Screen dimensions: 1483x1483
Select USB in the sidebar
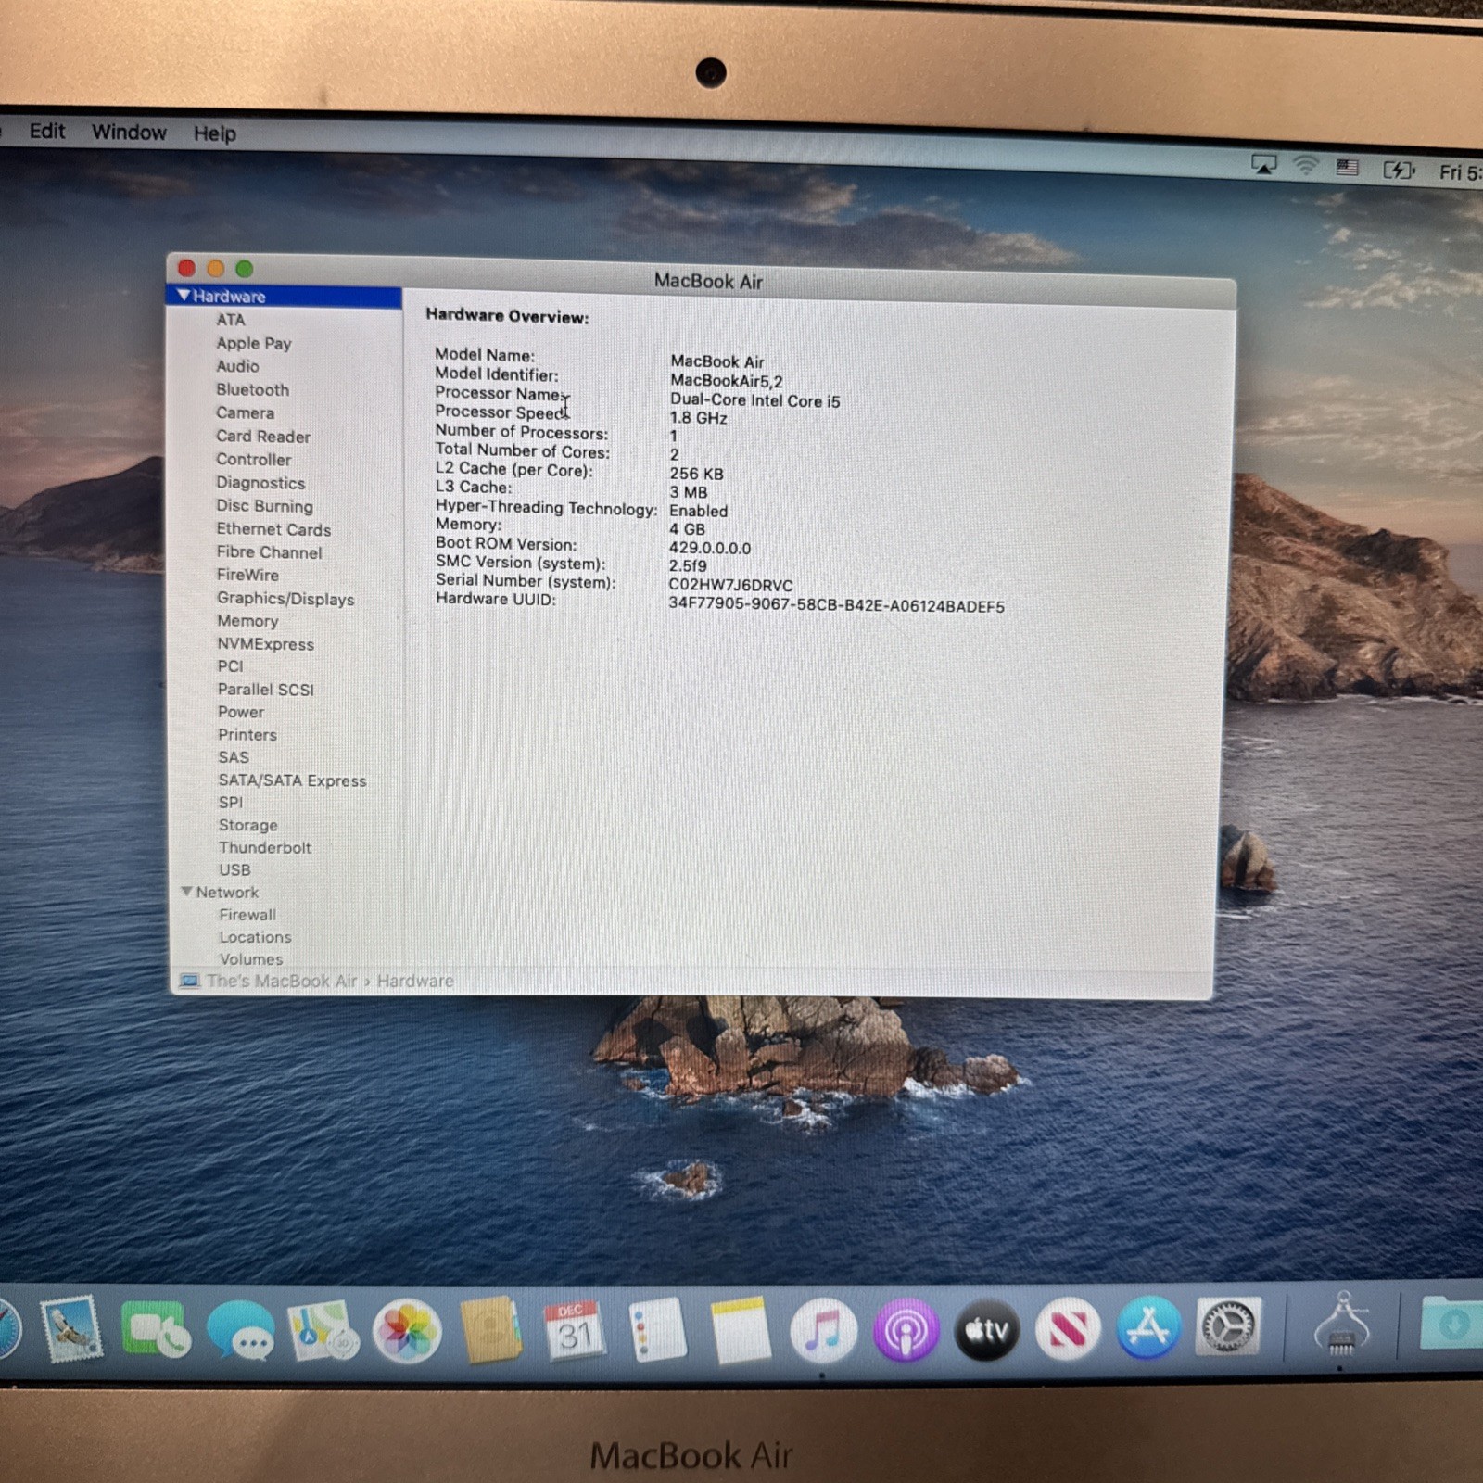(234, 869)
